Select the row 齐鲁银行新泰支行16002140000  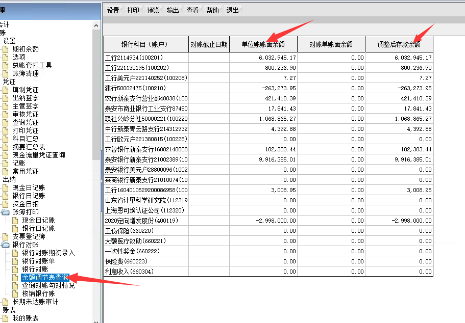point(268,149)
